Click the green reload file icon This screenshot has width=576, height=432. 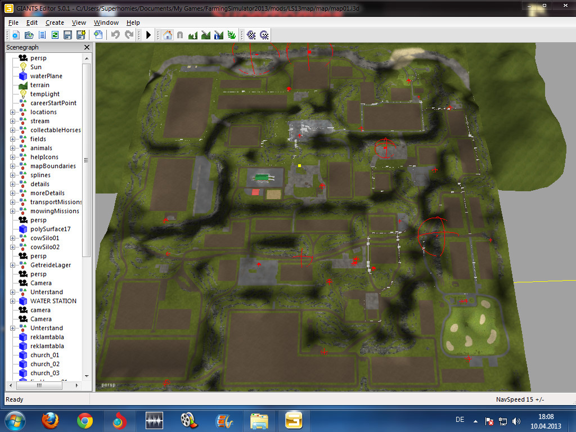pos(55,35)
